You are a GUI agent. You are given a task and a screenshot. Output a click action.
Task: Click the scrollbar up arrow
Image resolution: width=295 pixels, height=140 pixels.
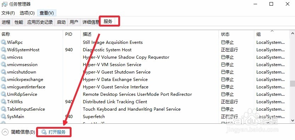[x=293, y=34]
